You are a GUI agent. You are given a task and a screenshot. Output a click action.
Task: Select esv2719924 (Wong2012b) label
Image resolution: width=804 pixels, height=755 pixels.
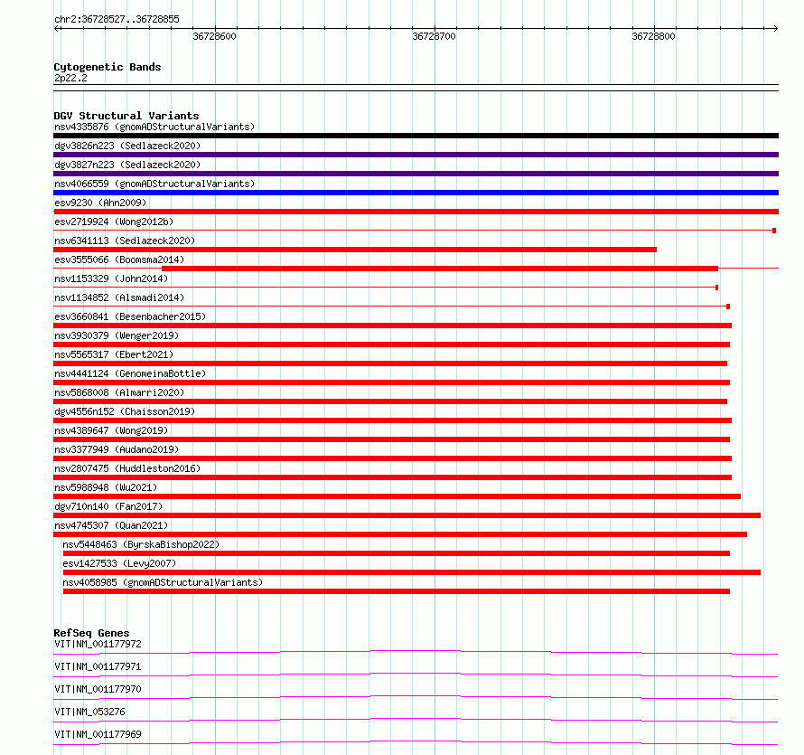click(x=114, y=222)
